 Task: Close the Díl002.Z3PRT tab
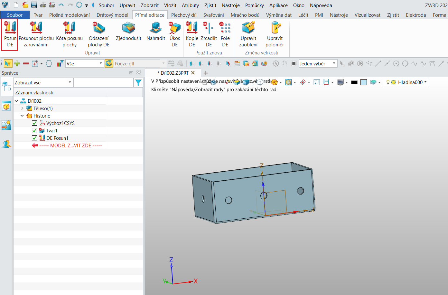coord(193,73)
